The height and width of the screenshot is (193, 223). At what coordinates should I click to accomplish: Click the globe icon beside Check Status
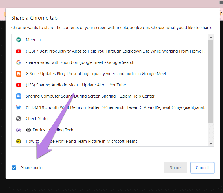(19, 119)
